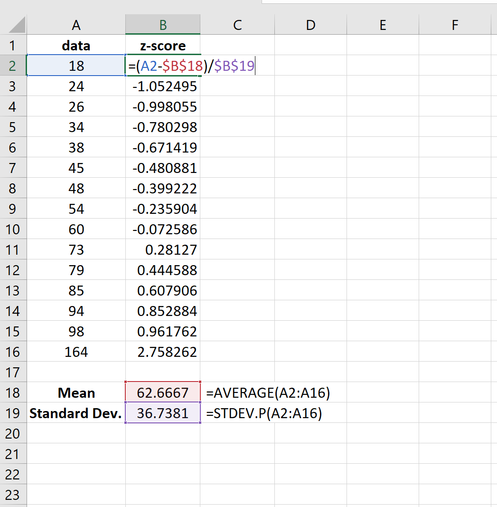Viewport: 497px width, 507px height.
Task: Click the data header cell A1
Action: pos(76,46)
